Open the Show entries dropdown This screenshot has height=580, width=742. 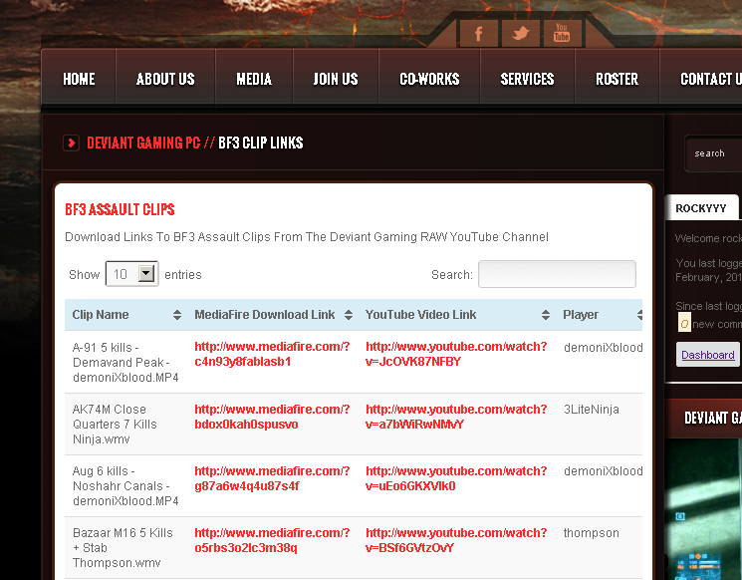pyautogui.click(x=132, y=274)
